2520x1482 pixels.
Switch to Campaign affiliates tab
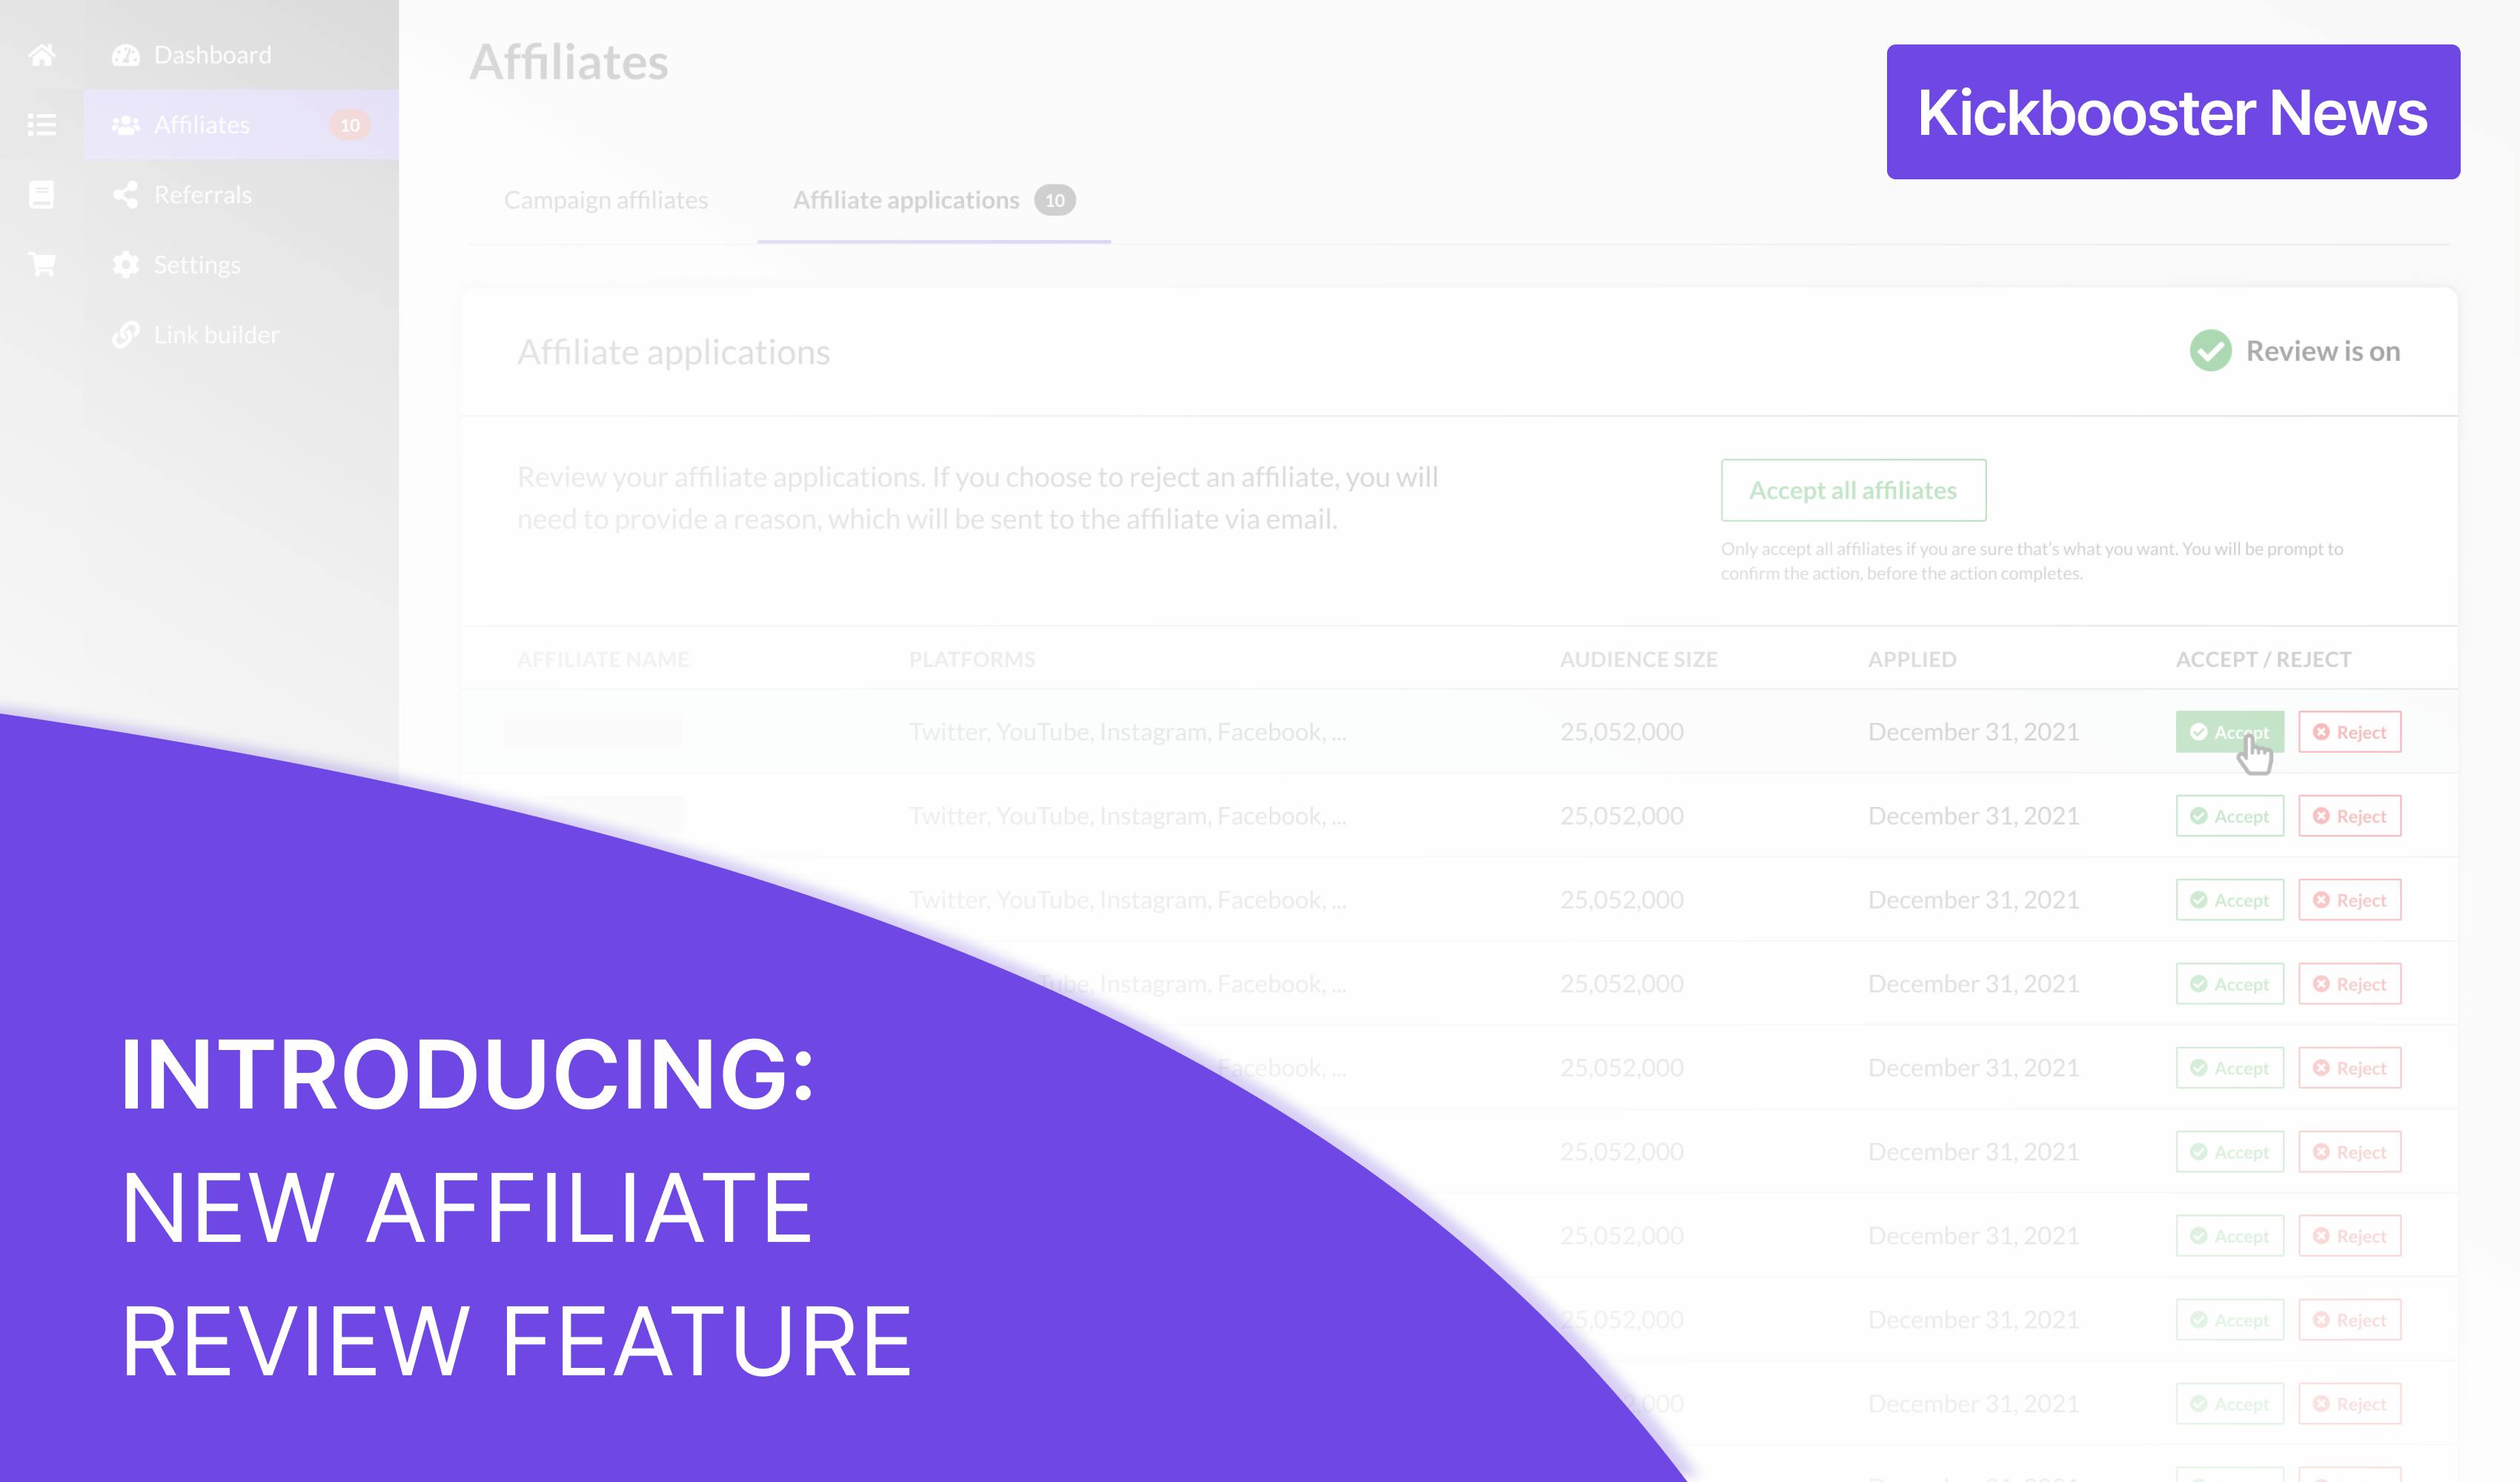606,199
